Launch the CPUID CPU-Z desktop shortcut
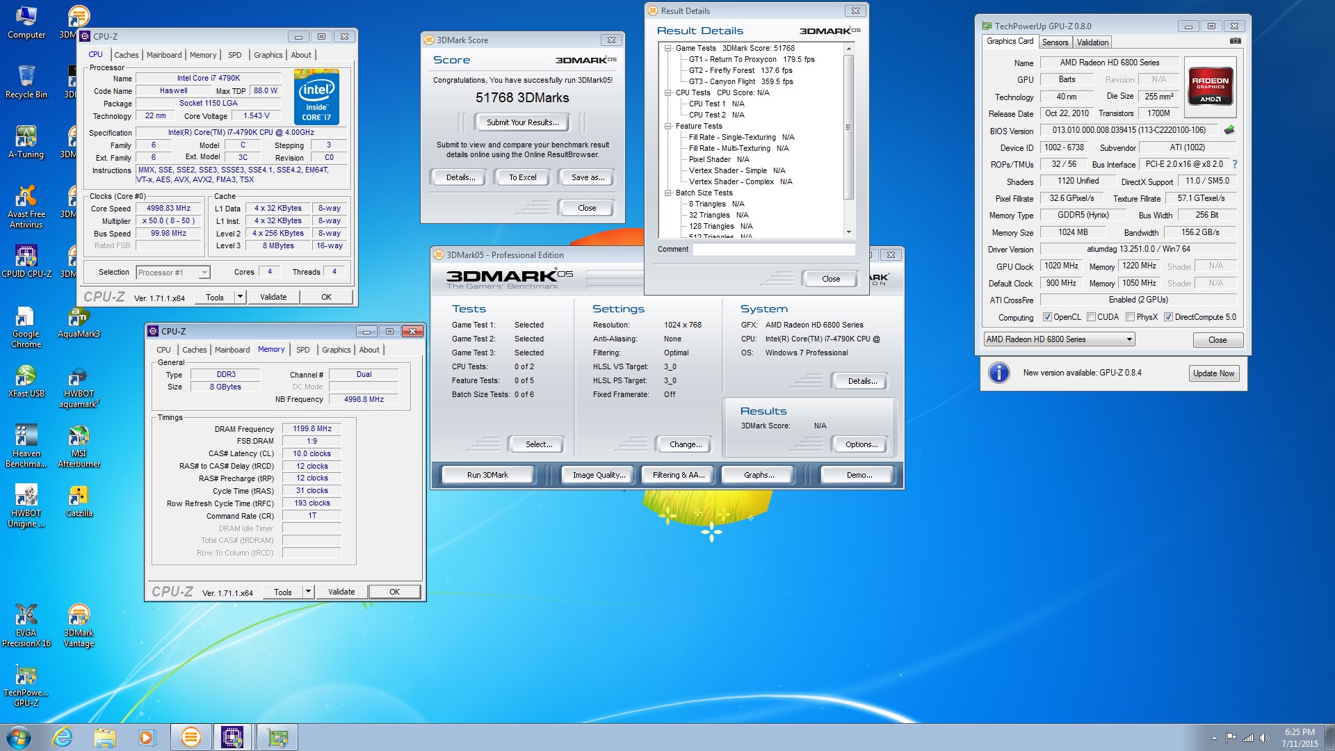The width and height of the screenshot is (1335, 751). click(x=26, y=261)
